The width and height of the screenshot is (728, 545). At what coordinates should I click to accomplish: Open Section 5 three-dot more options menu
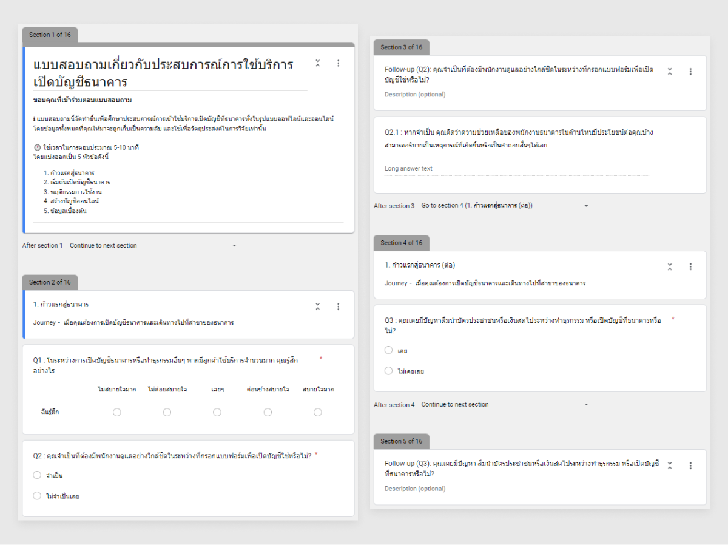click(690, 465)
